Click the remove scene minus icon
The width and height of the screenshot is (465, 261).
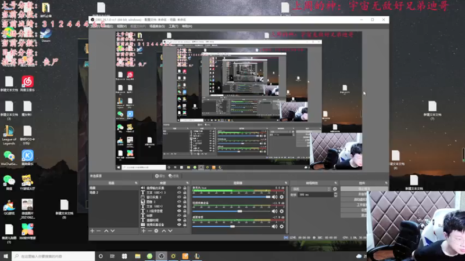(98, 230)
